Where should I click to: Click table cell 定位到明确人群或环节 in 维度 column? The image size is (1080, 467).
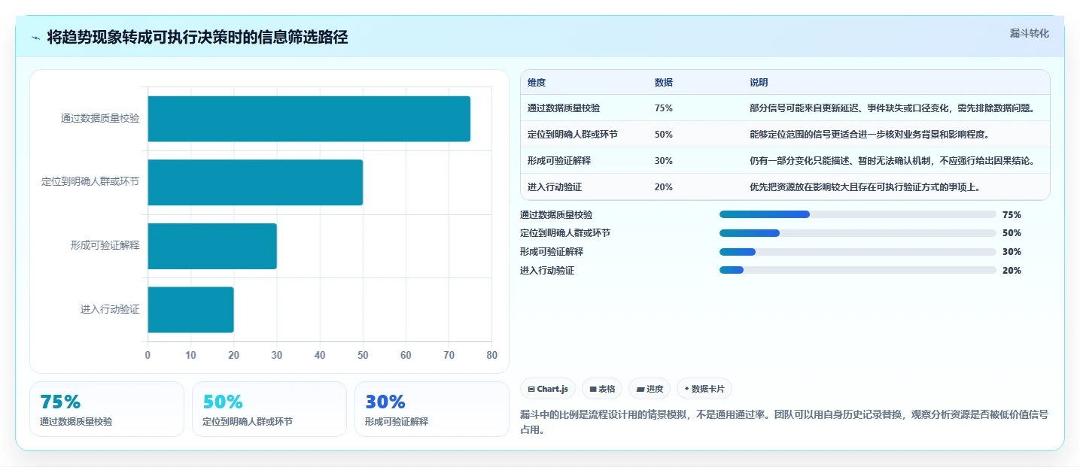pyautogui.click(x=573, y=134)
